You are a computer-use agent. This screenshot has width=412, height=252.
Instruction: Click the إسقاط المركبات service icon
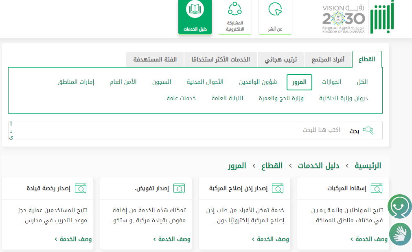(376, 188)
